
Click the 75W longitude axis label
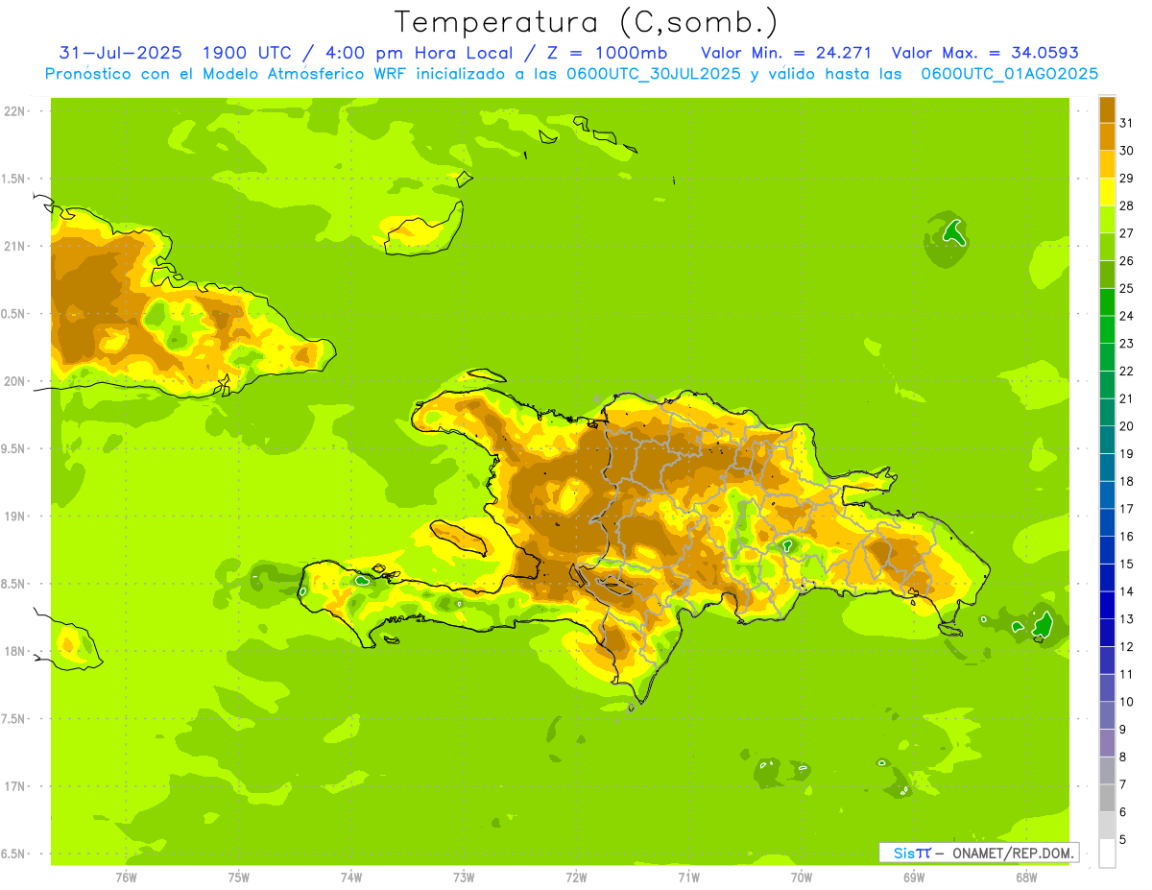tap(238, 878)
